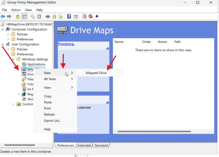Click the Refresh toolbar icon
219x157 pixels.
point(54,16)
